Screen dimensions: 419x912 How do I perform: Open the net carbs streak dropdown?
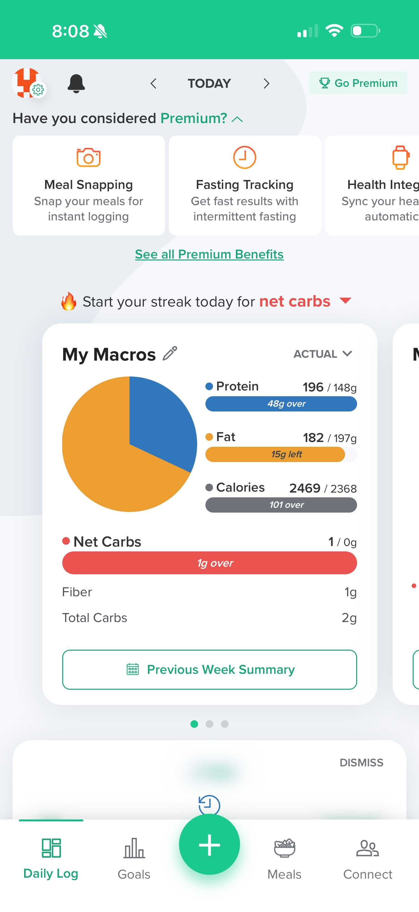pyautogui.click(x=345, y=301)
